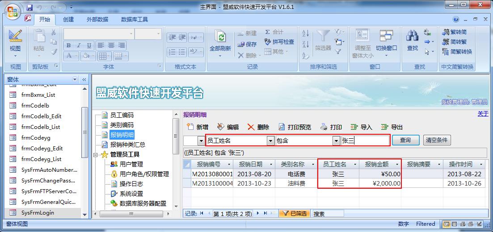Click the 查询 query button

tap(405, 140)
